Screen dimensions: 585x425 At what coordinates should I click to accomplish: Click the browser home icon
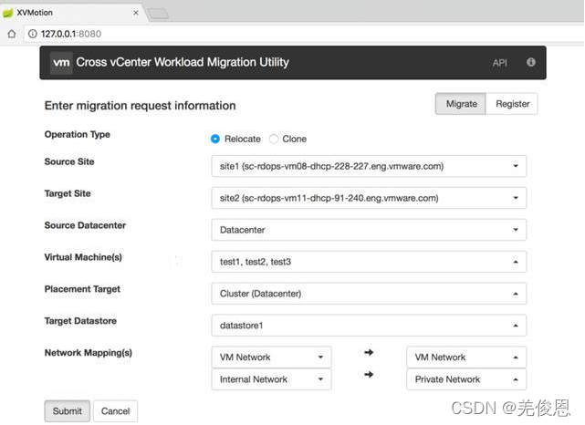pos(12,34)
